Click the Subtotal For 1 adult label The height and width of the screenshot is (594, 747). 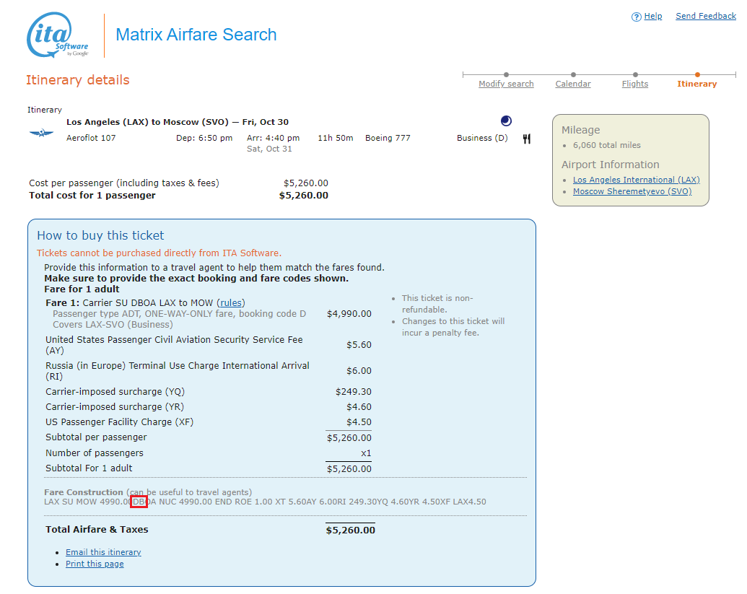point(89,468)
